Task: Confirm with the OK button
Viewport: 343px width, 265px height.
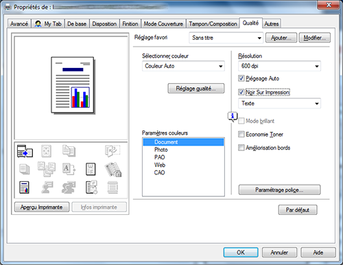Action: (241, 253)
